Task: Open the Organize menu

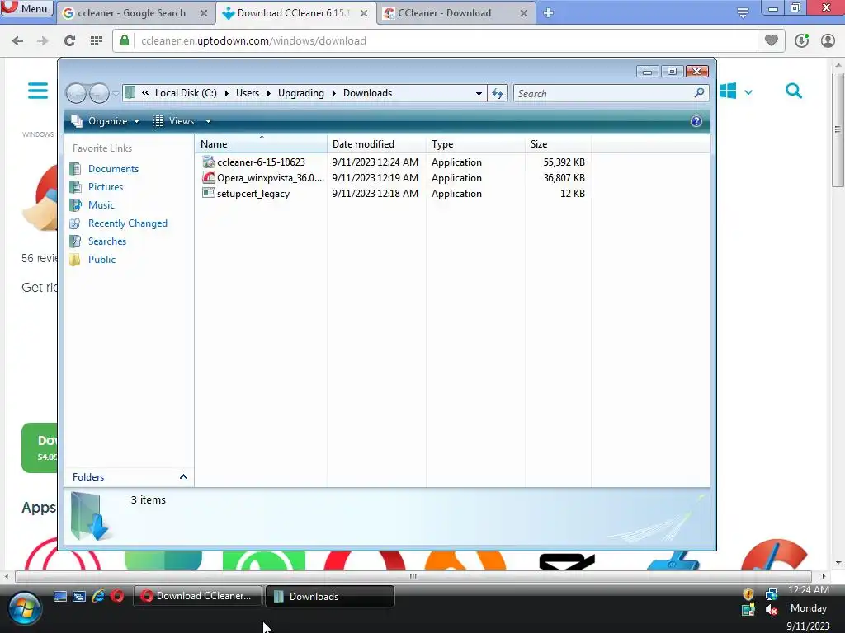Action: (x=106, y=121)
